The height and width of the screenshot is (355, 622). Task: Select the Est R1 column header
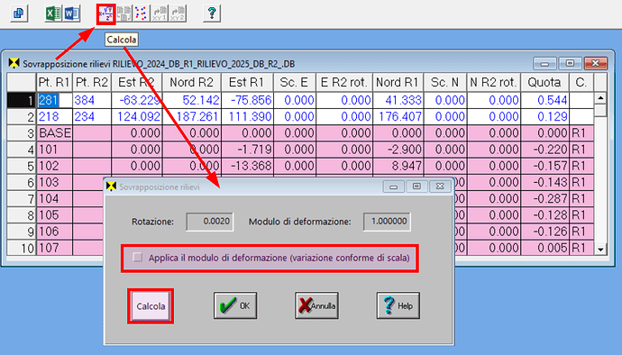(247, 83)
